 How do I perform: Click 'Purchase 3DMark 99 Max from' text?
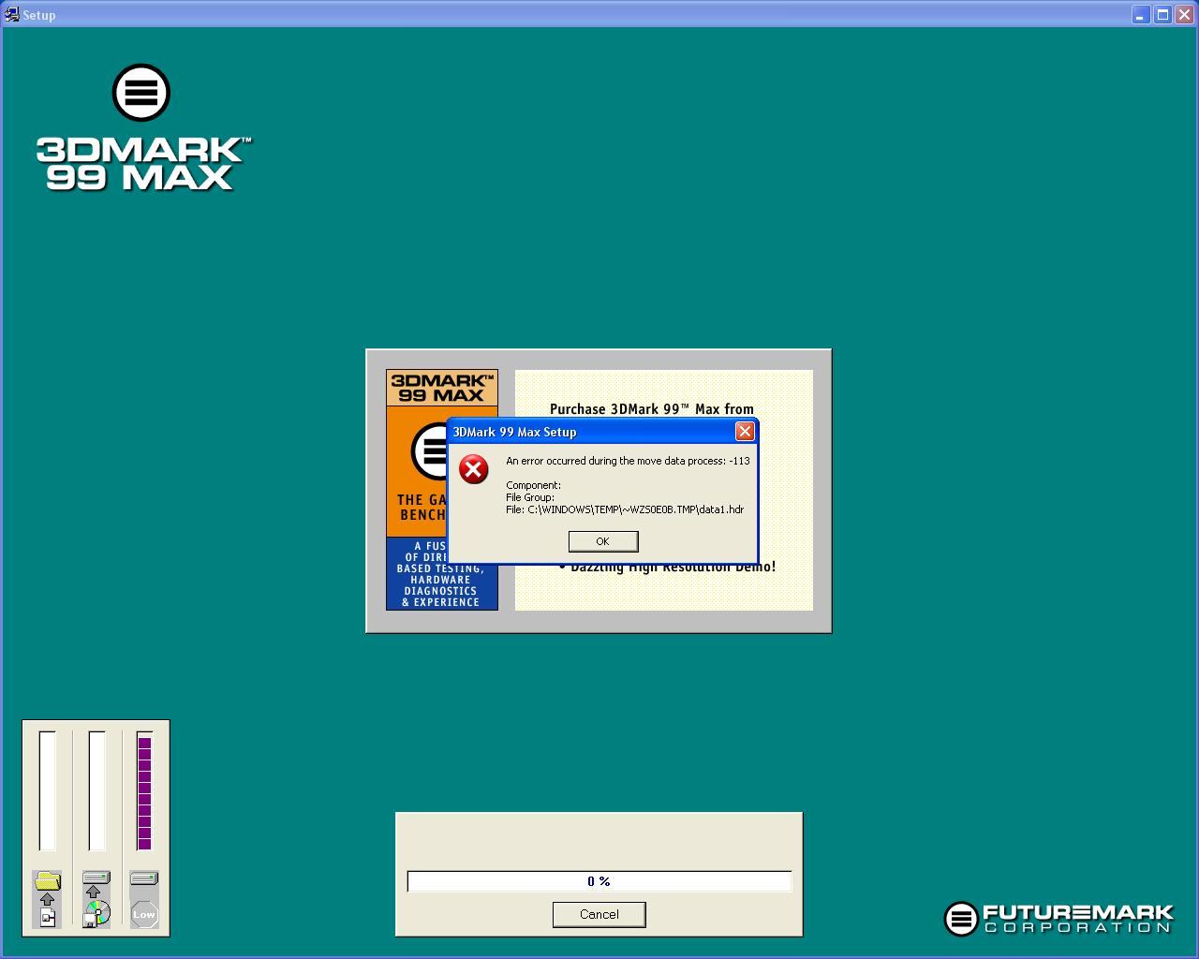[x=652, y=408]
